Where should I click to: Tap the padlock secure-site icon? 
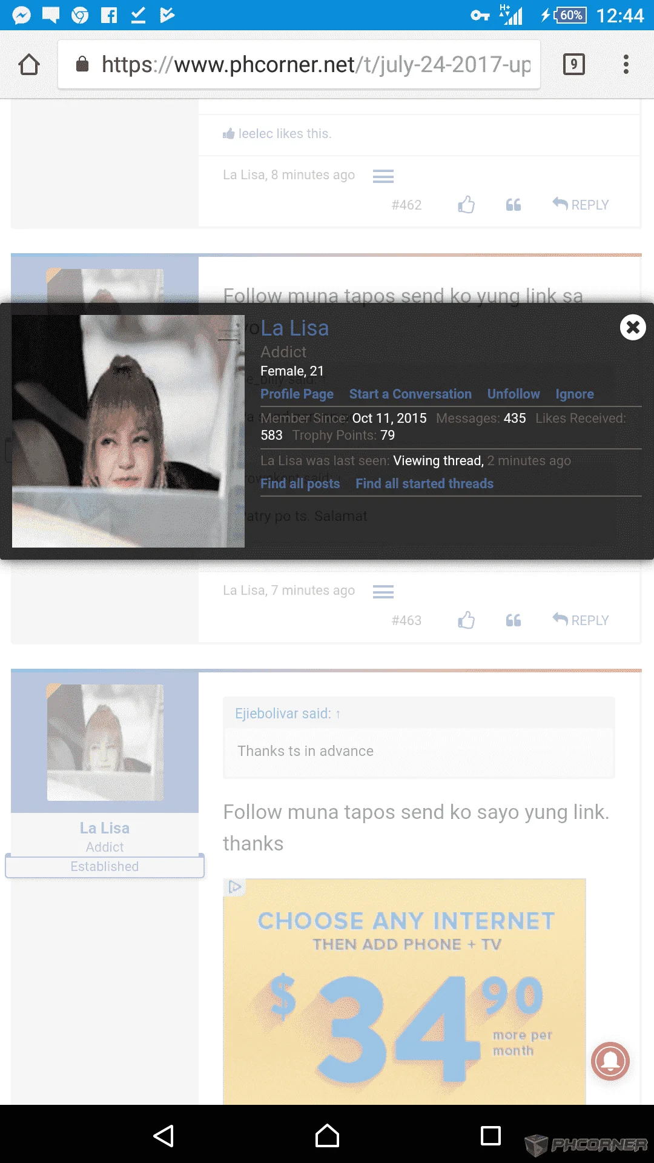click(82, 64)
